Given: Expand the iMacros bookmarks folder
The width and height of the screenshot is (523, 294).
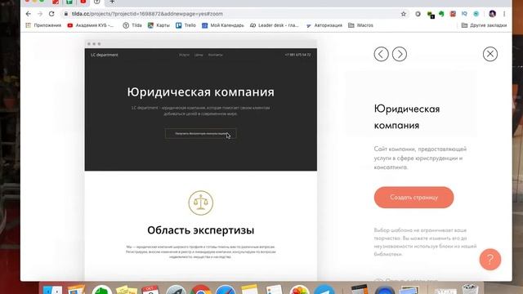Looking at the screenshot, I should (x=360, y=25).
